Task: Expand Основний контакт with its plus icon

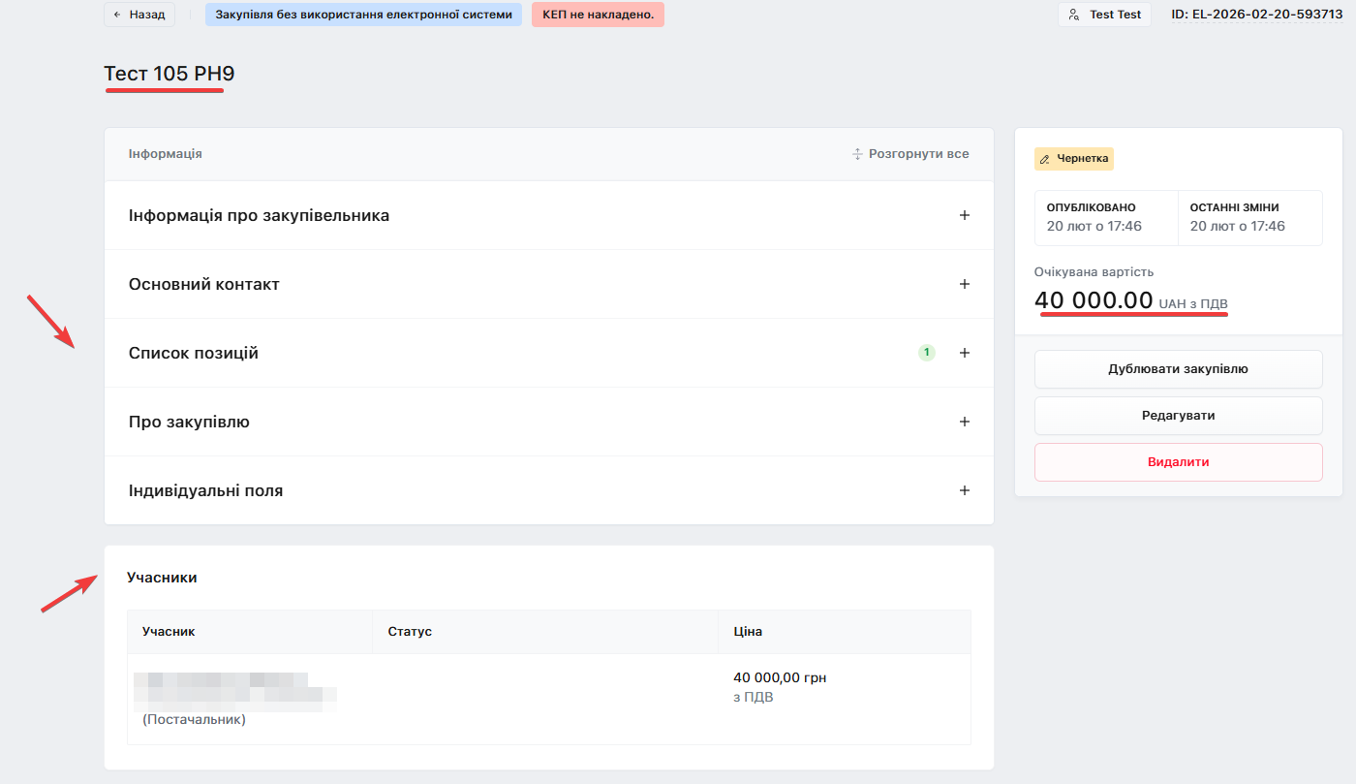Action: click(x=964, y=284)
